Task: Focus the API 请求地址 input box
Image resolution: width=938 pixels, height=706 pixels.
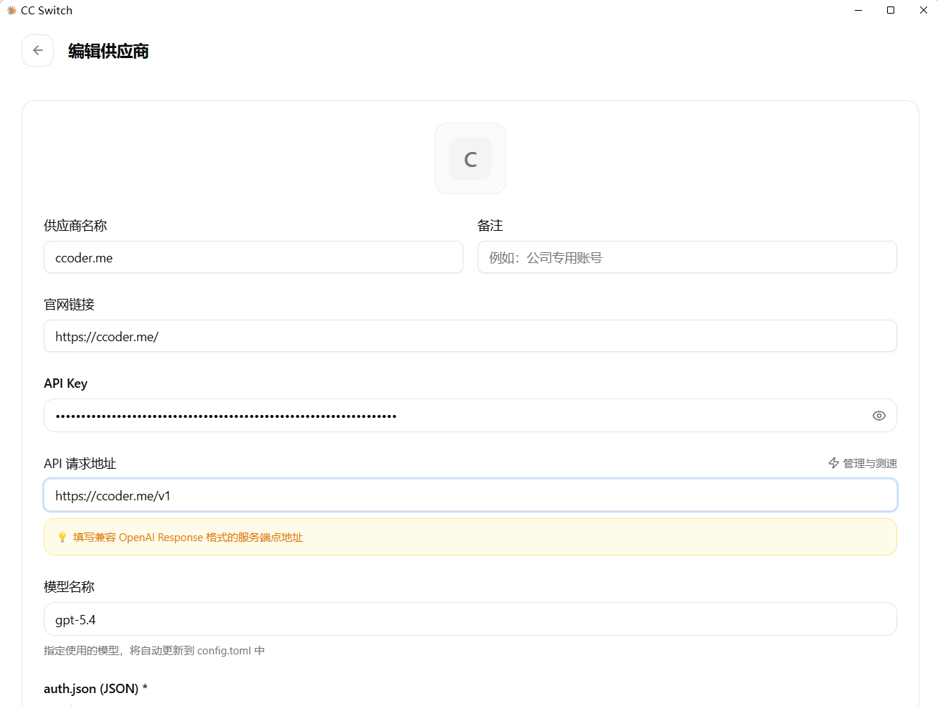Action: [x=470, y=496]
